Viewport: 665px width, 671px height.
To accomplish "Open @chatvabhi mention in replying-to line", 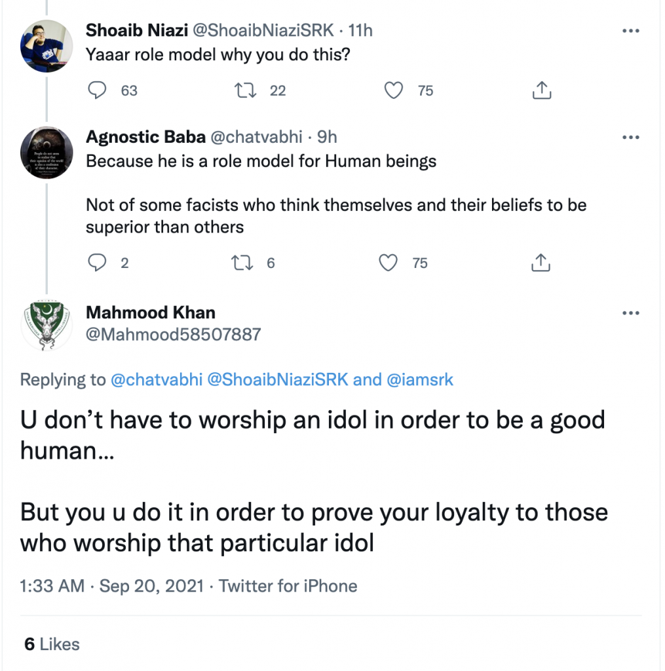I will coord(156,380).
